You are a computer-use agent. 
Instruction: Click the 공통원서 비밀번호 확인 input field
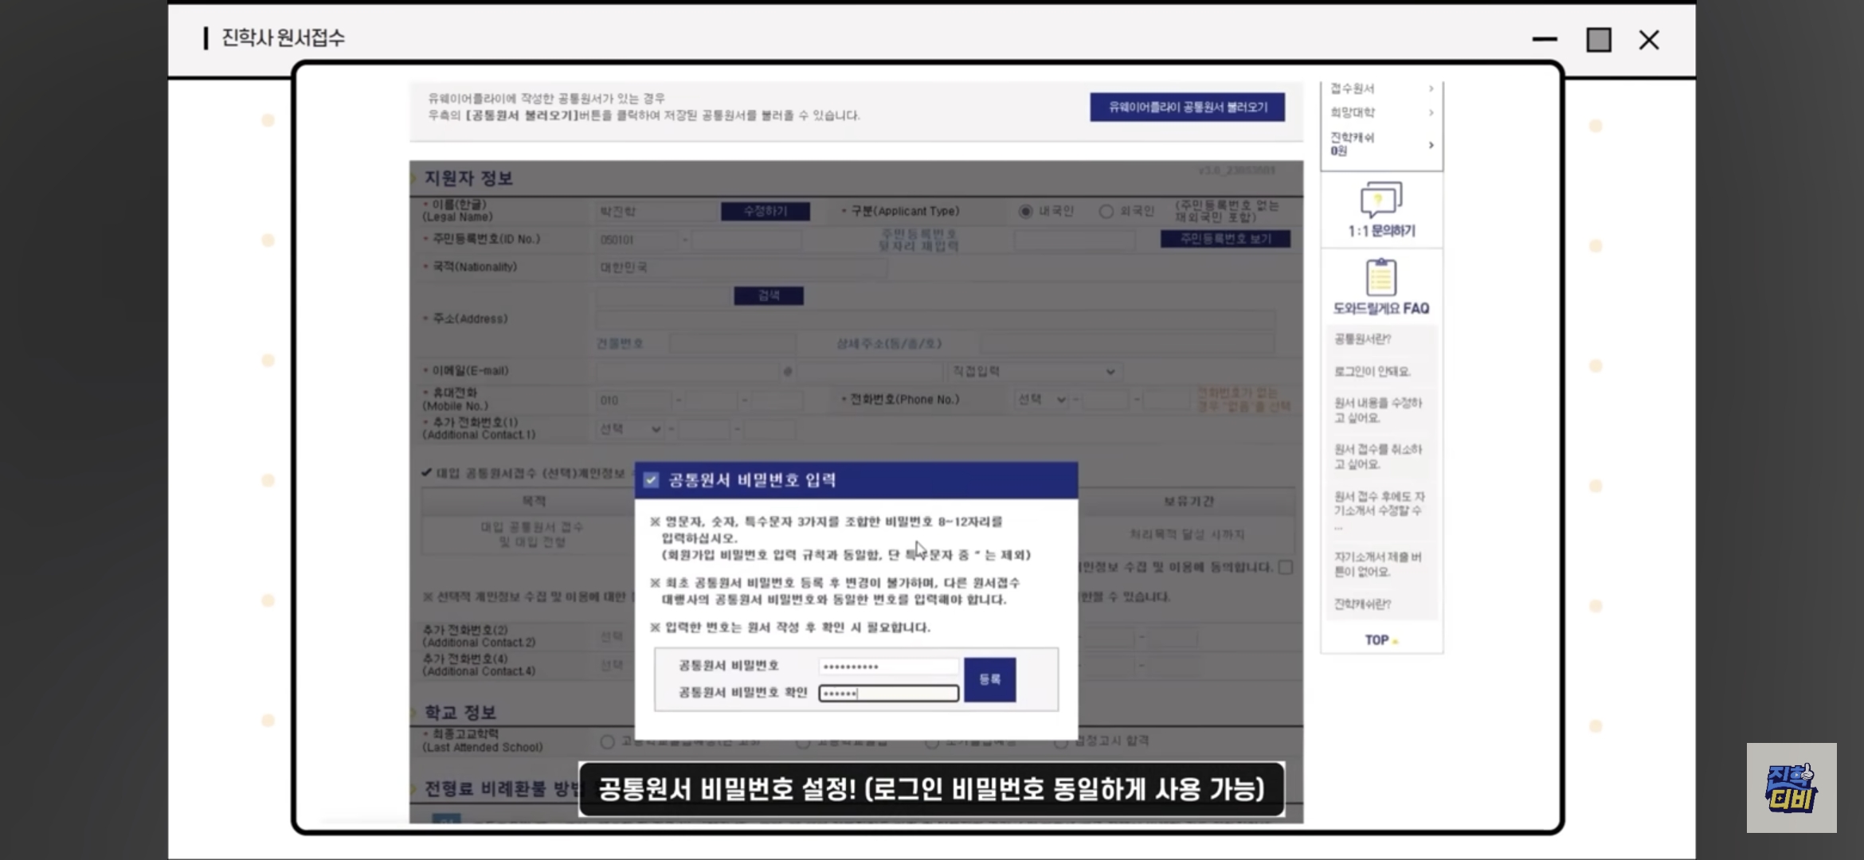(x=888, y=693)
